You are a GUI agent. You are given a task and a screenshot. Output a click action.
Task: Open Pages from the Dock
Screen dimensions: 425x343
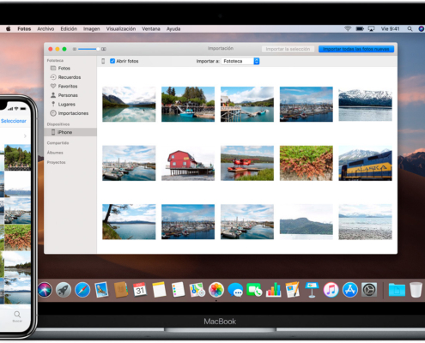tap(293, 290)
